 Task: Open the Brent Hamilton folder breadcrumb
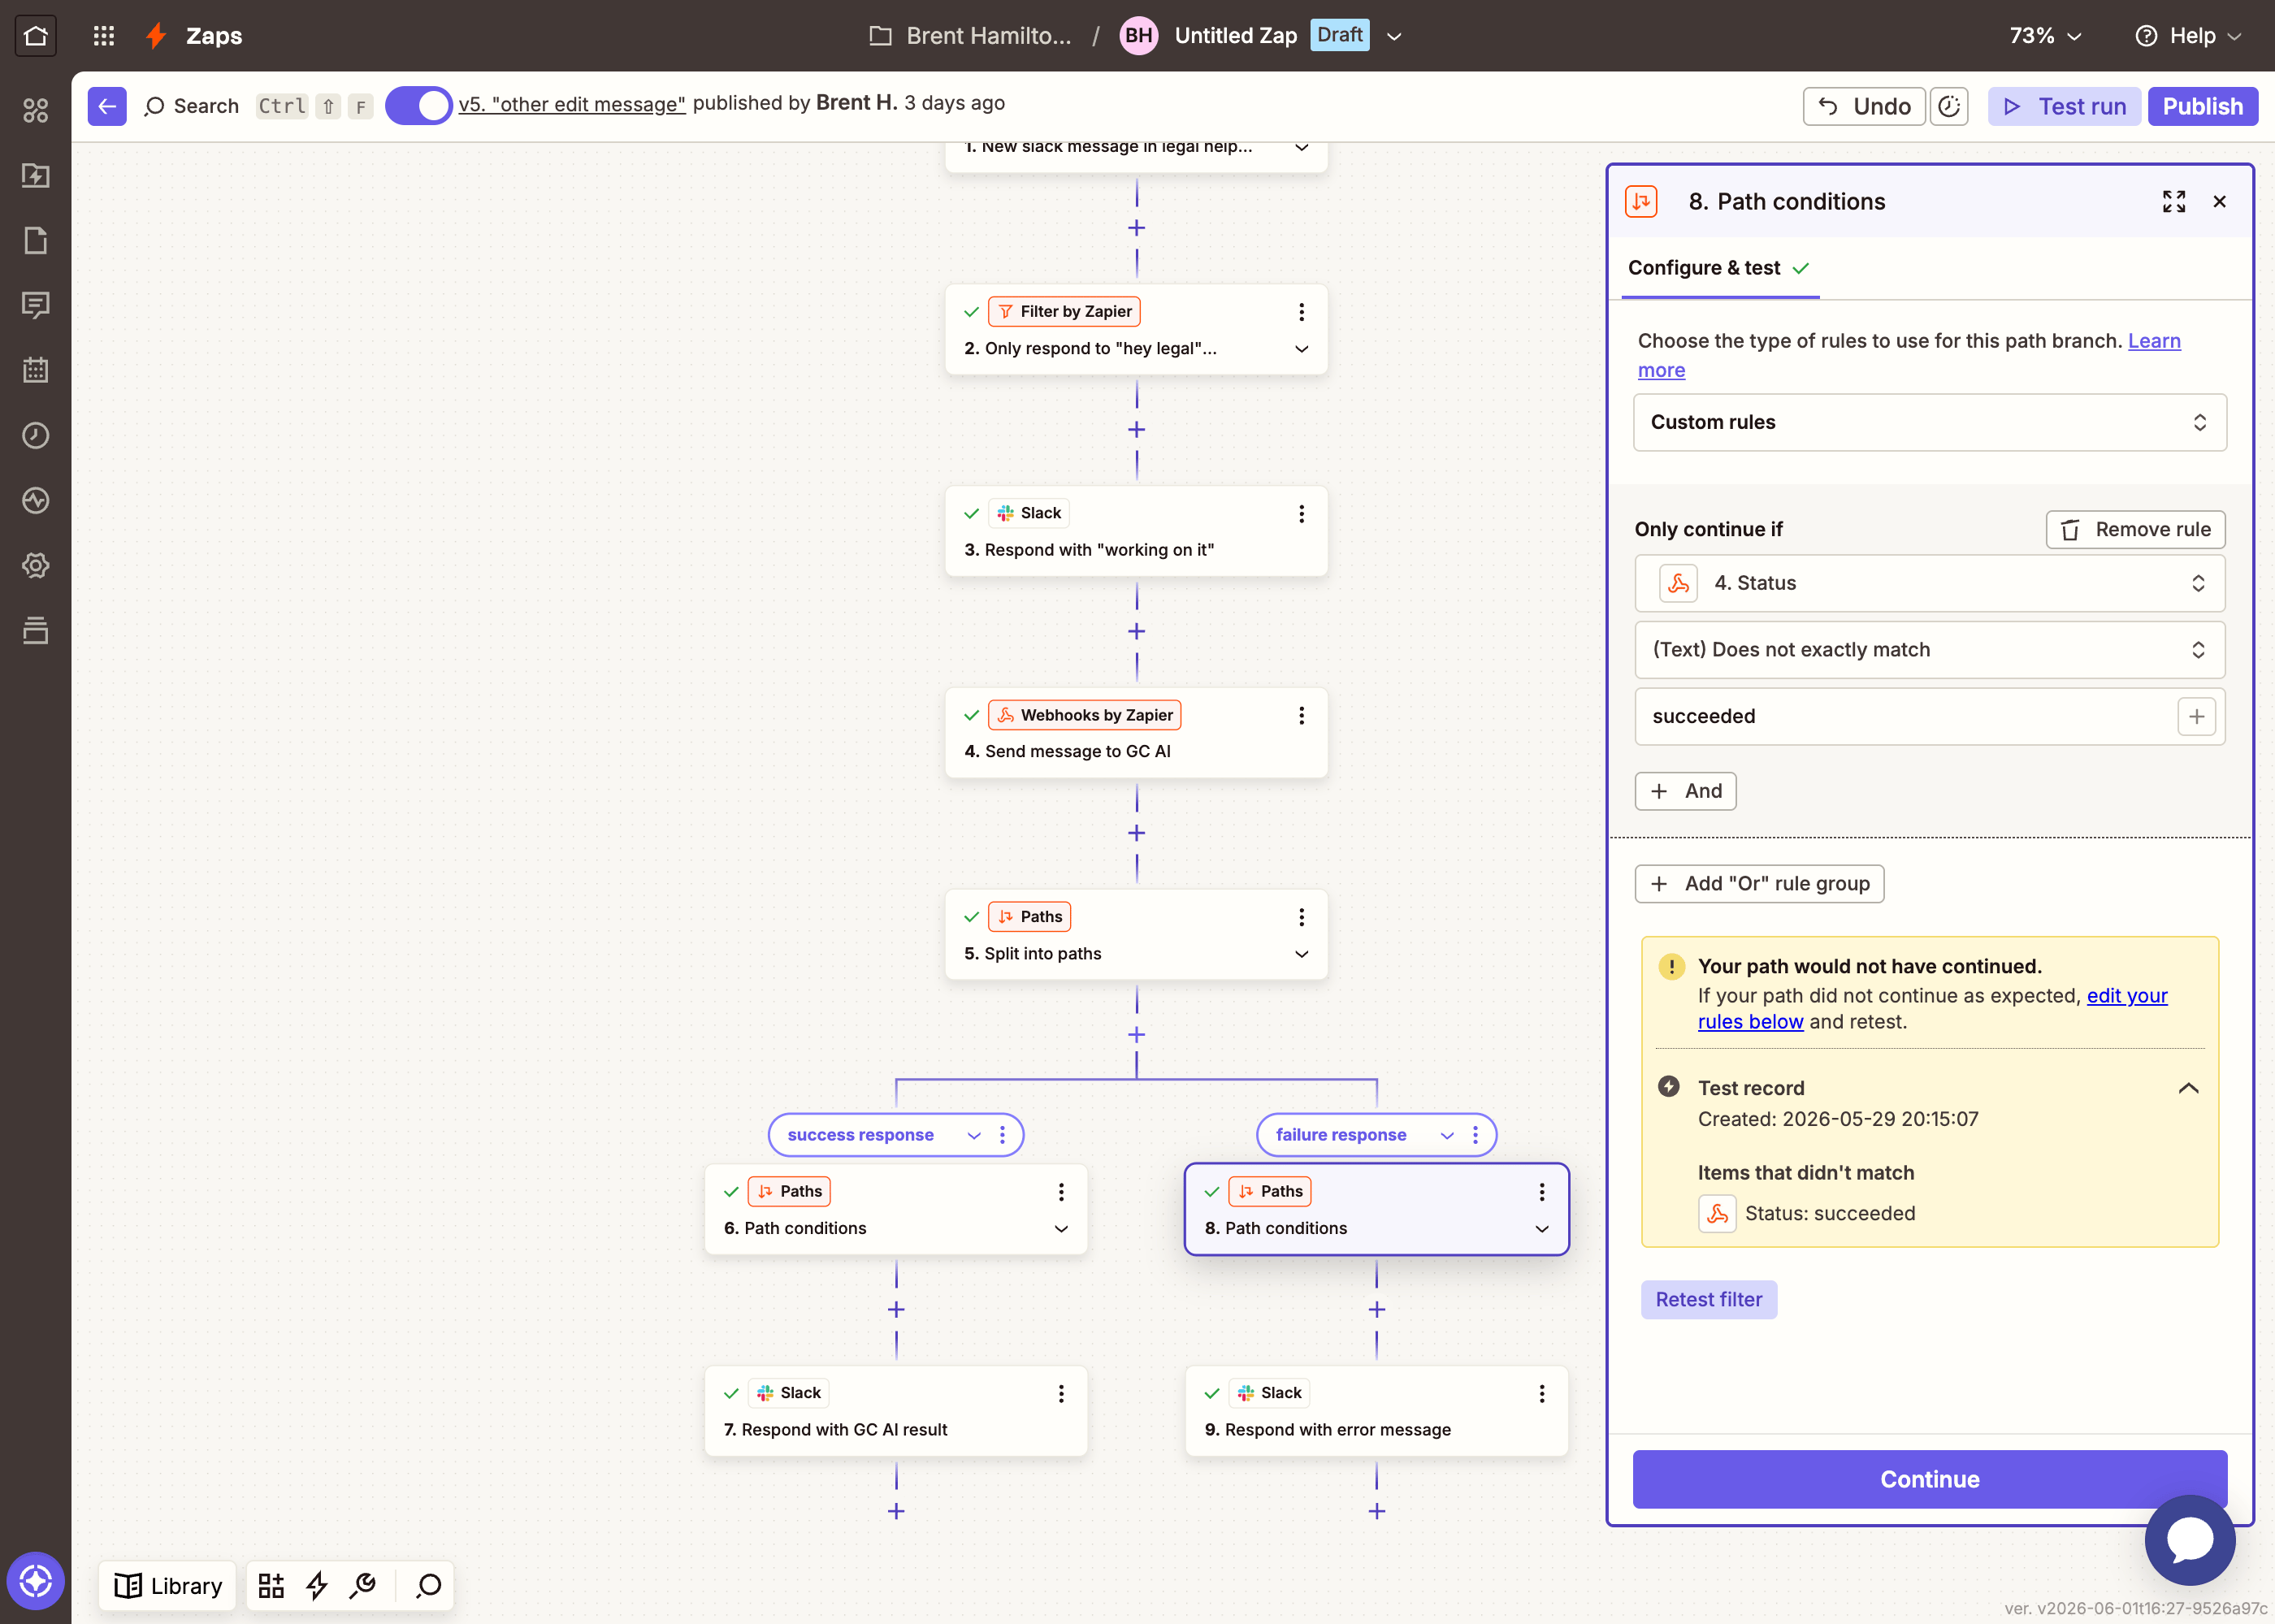971,36
